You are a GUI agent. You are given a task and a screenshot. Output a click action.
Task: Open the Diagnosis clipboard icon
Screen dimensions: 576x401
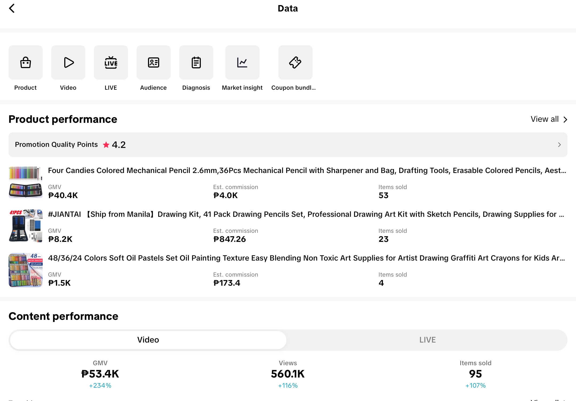(196, 62)
